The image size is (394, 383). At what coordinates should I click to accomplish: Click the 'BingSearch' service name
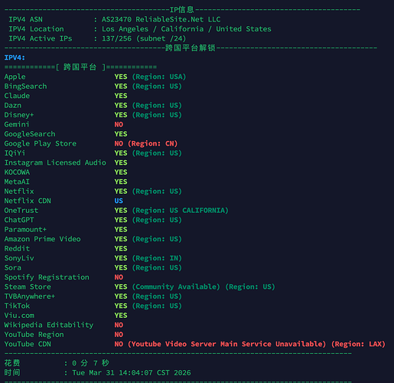(x=25, y=87)
